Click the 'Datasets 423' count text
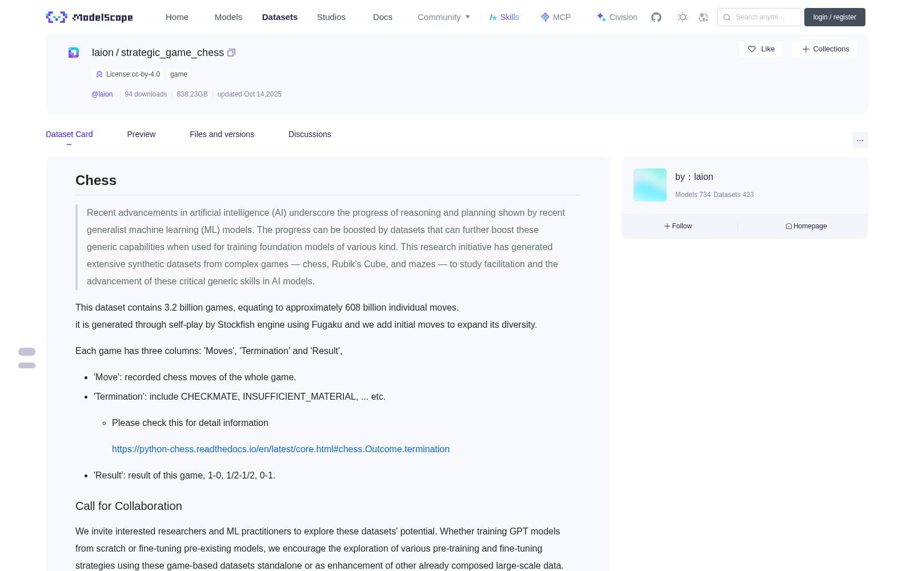Screen dimensions: 914x571 733,195
